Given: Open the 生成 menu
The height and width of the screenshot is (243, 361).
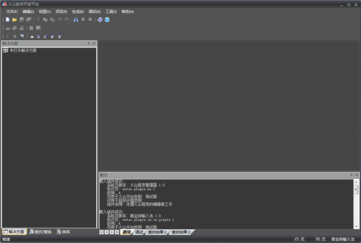Looking at the screenshot, I should pyautogui.click(x=78, y=11).
